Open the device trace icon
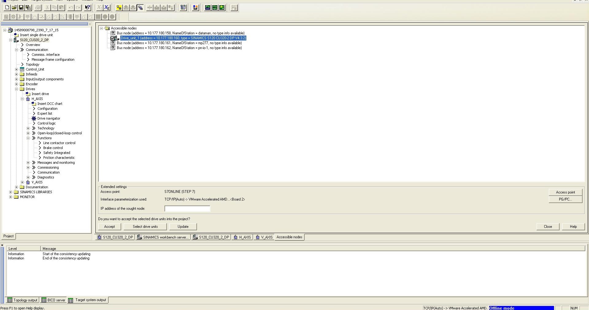Viewport: 589px width, 310px height. coord(208,8)
